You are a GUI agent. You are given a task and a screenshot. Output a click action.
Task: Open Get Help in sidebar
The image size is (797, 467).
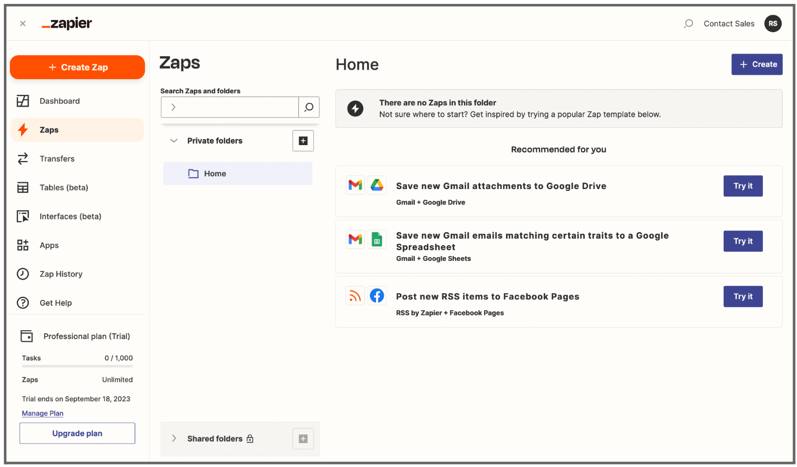pyautogui.click(x=77, y=303)
